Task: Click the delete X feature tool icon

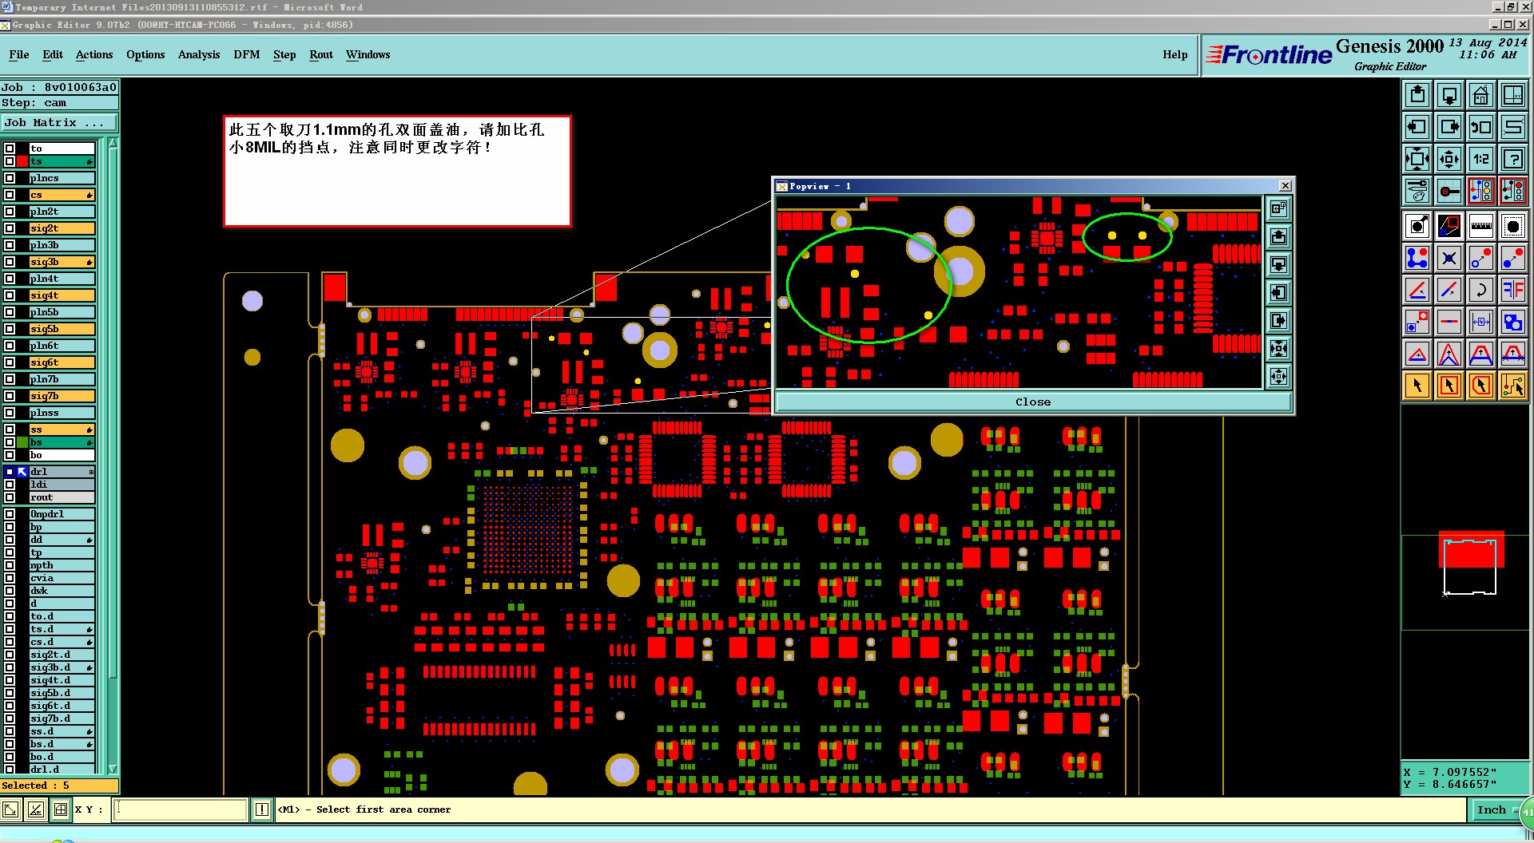Action: click(x=1449, y=259)
